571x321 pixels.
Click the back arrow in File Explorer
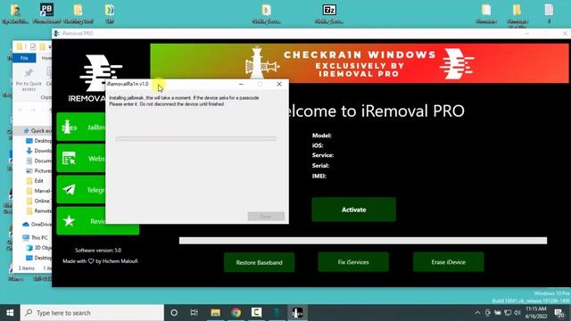point(21,110)
